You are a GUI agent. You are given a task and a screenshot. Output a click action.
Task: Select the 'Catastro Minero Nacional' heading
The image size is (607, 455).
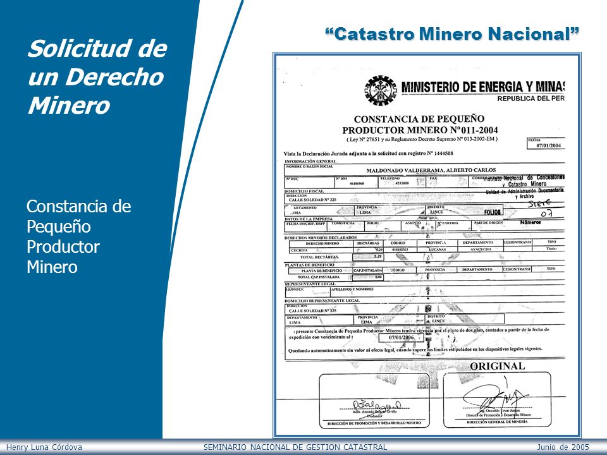click(452, 33)
